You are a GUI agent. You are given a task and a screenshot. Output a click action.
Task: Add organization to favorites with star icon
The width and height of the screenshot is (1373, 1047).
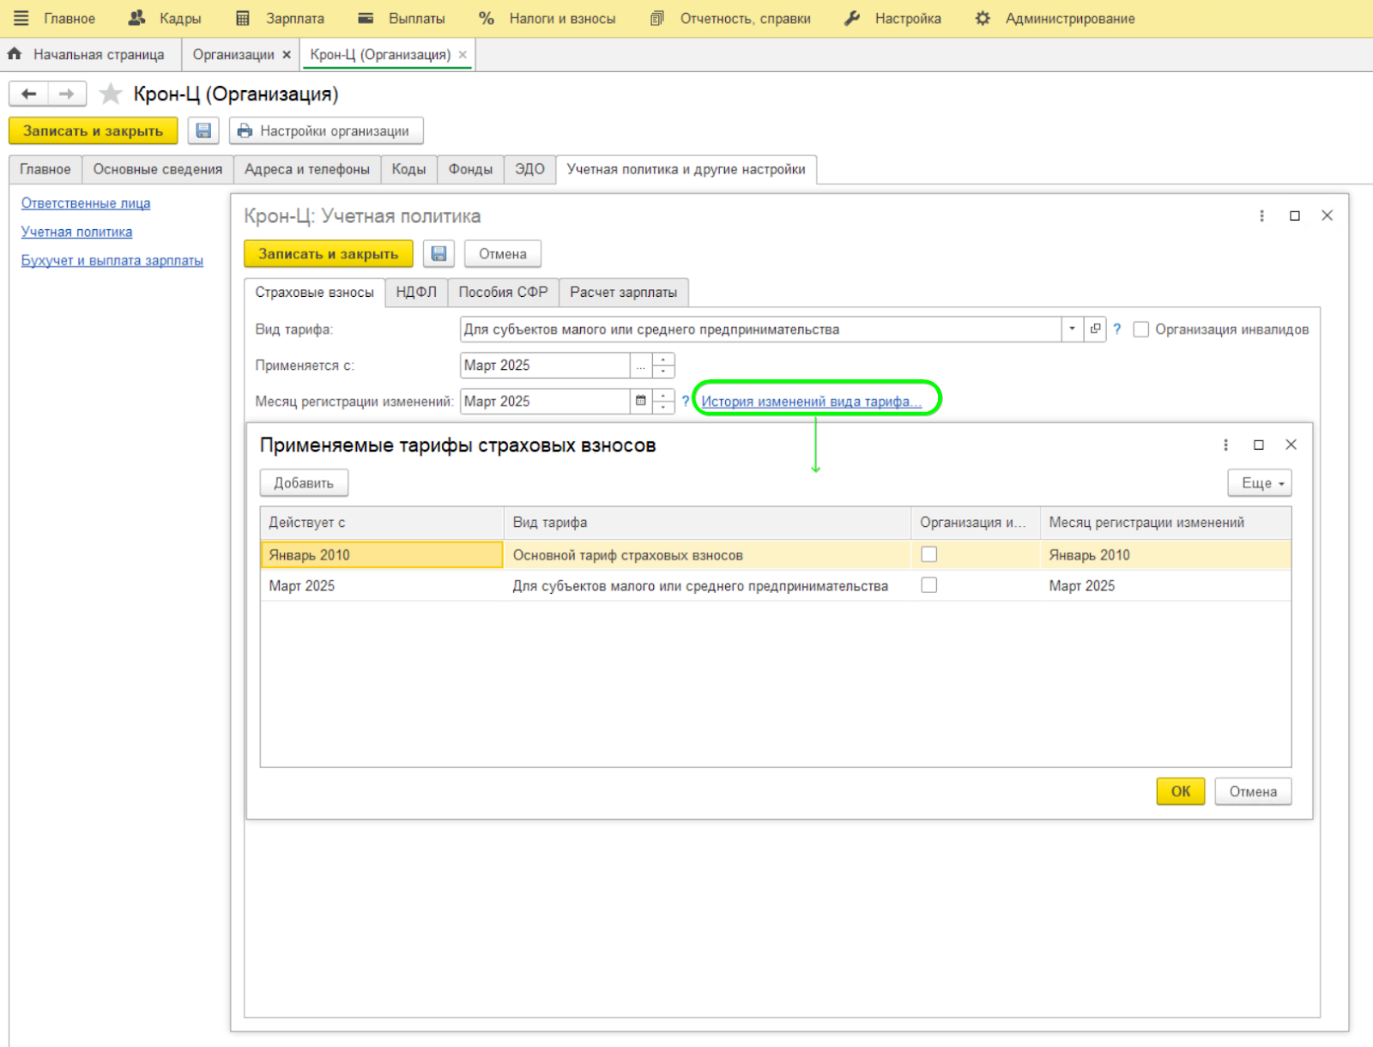click(111, 94)
